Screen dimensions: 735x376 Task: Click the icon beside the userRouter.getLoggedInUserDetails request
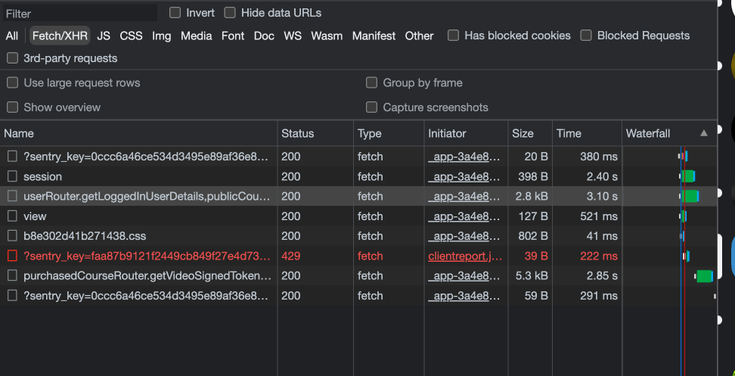click(x=12, y=196)
